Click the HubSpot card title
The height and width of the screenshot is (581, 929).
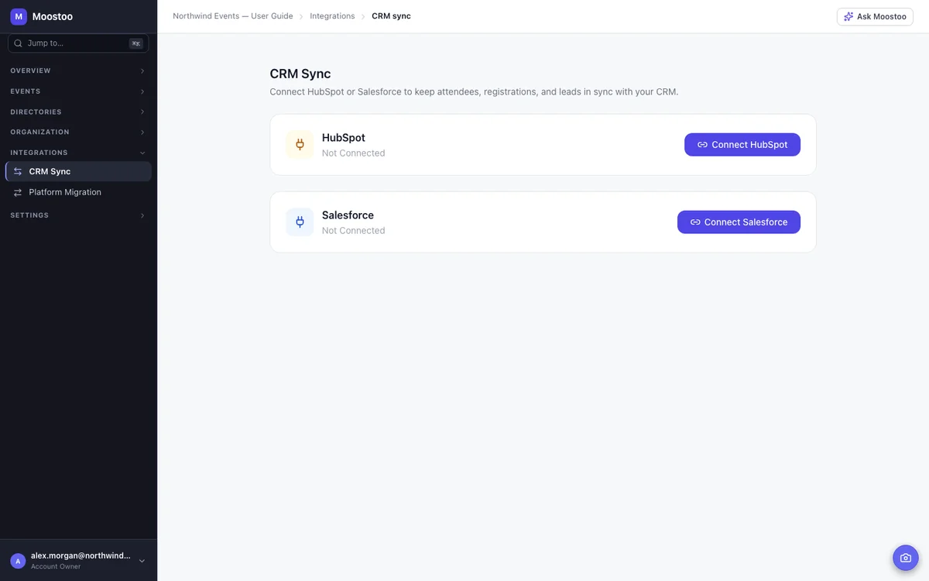coord(344,138)
